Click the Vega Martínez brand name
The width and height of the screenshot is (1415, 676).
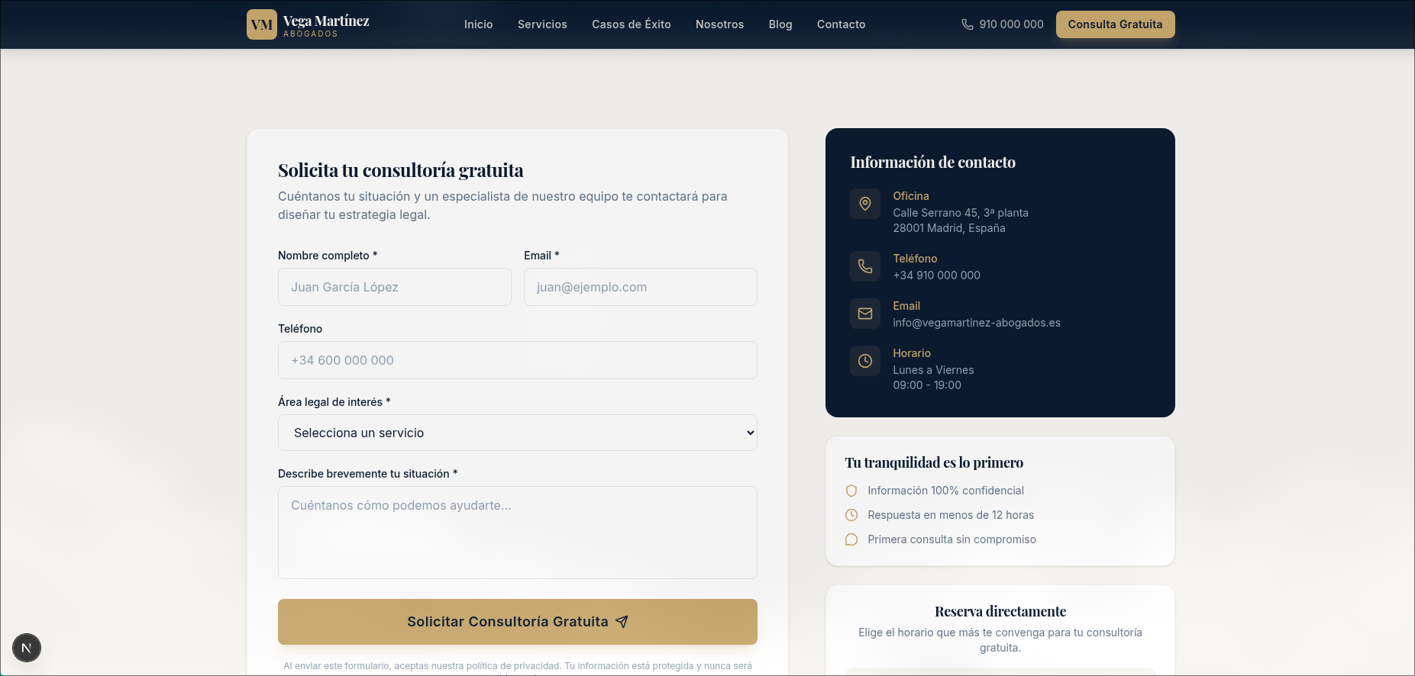[x=326, y=21]
